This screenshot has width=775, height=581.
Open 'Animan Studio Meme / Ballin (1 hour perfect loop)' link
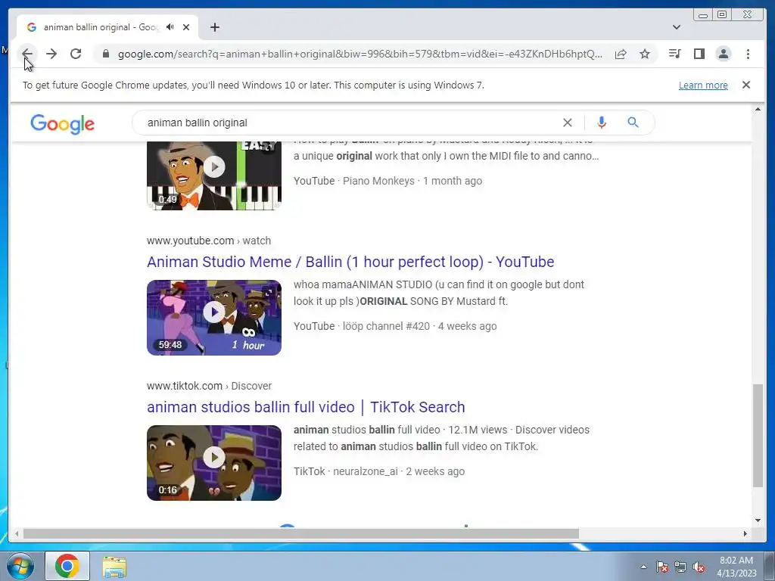[x=350, y=262]
